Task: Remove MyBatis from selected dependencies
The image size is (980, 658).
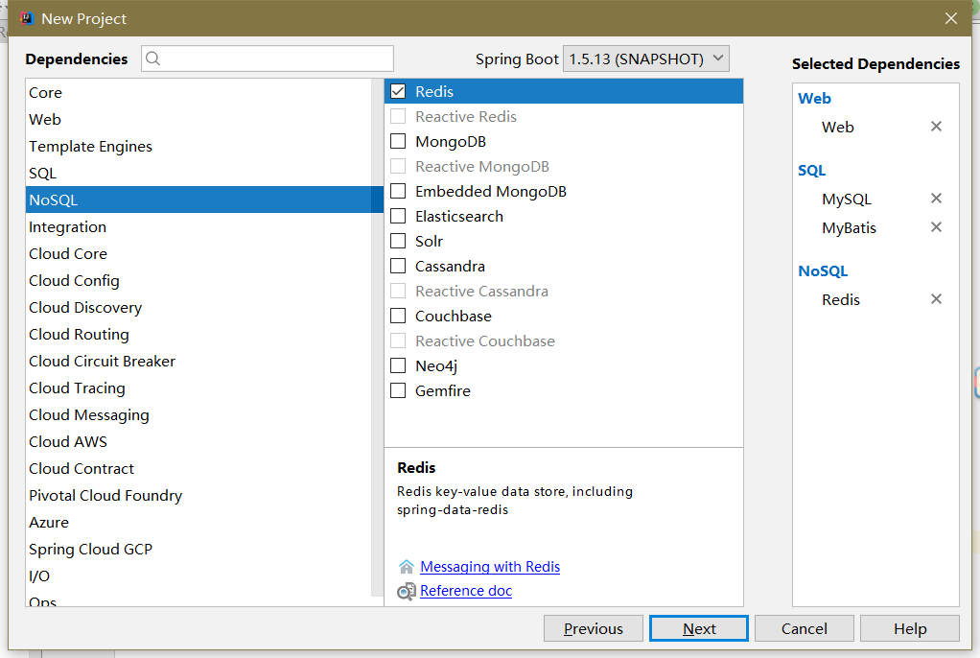Action: pos(936,227)
